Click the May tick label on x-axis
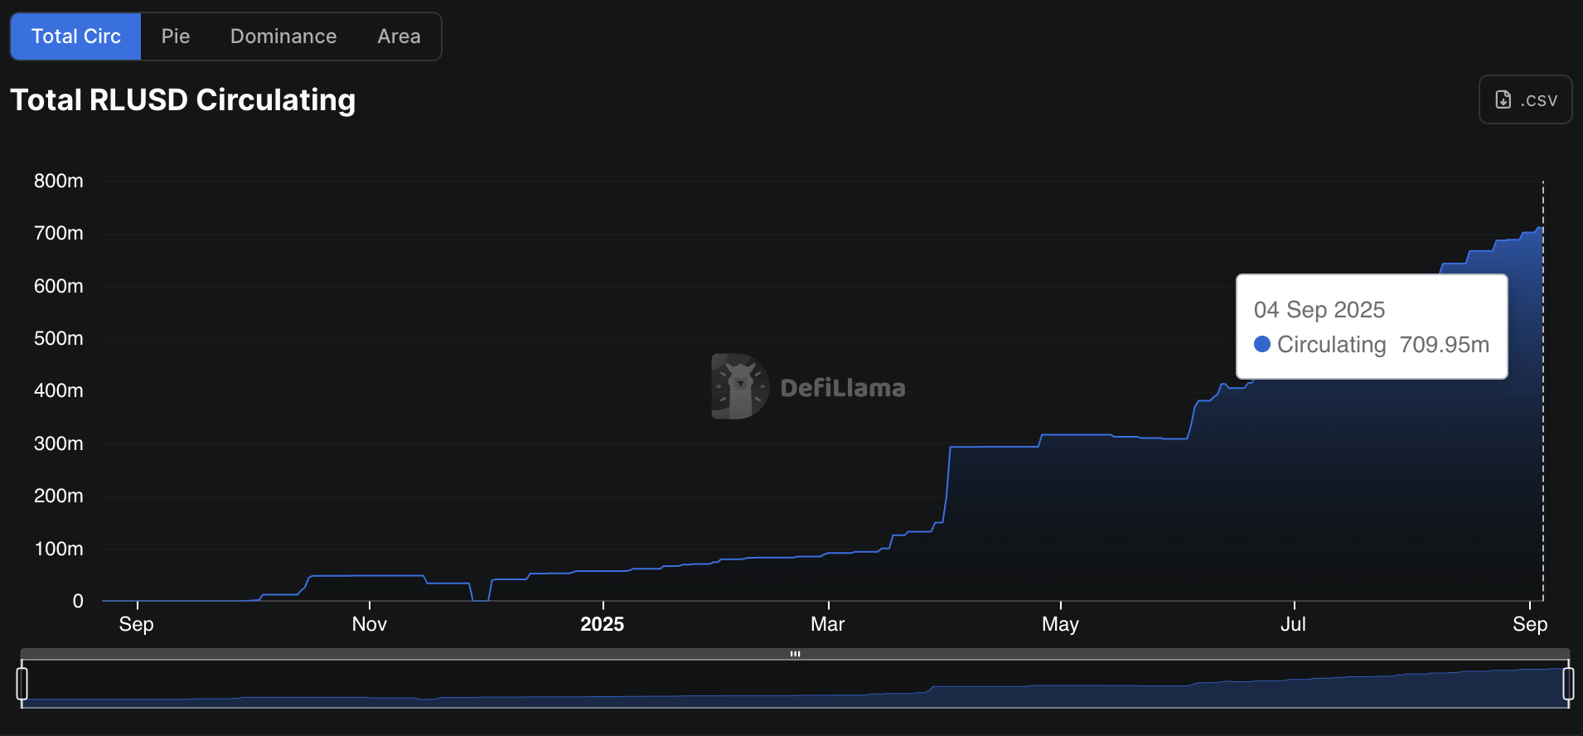Image resolution: width=1583 pixels, height=736 pixels. [1060, 624]
